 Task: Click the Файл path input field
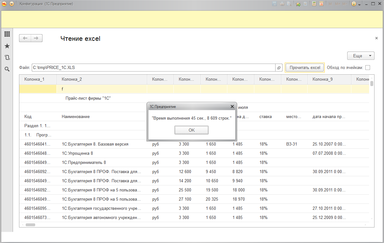pos(153,68)
